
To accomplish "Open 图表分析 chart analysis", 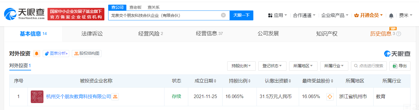I will (56, 54).
